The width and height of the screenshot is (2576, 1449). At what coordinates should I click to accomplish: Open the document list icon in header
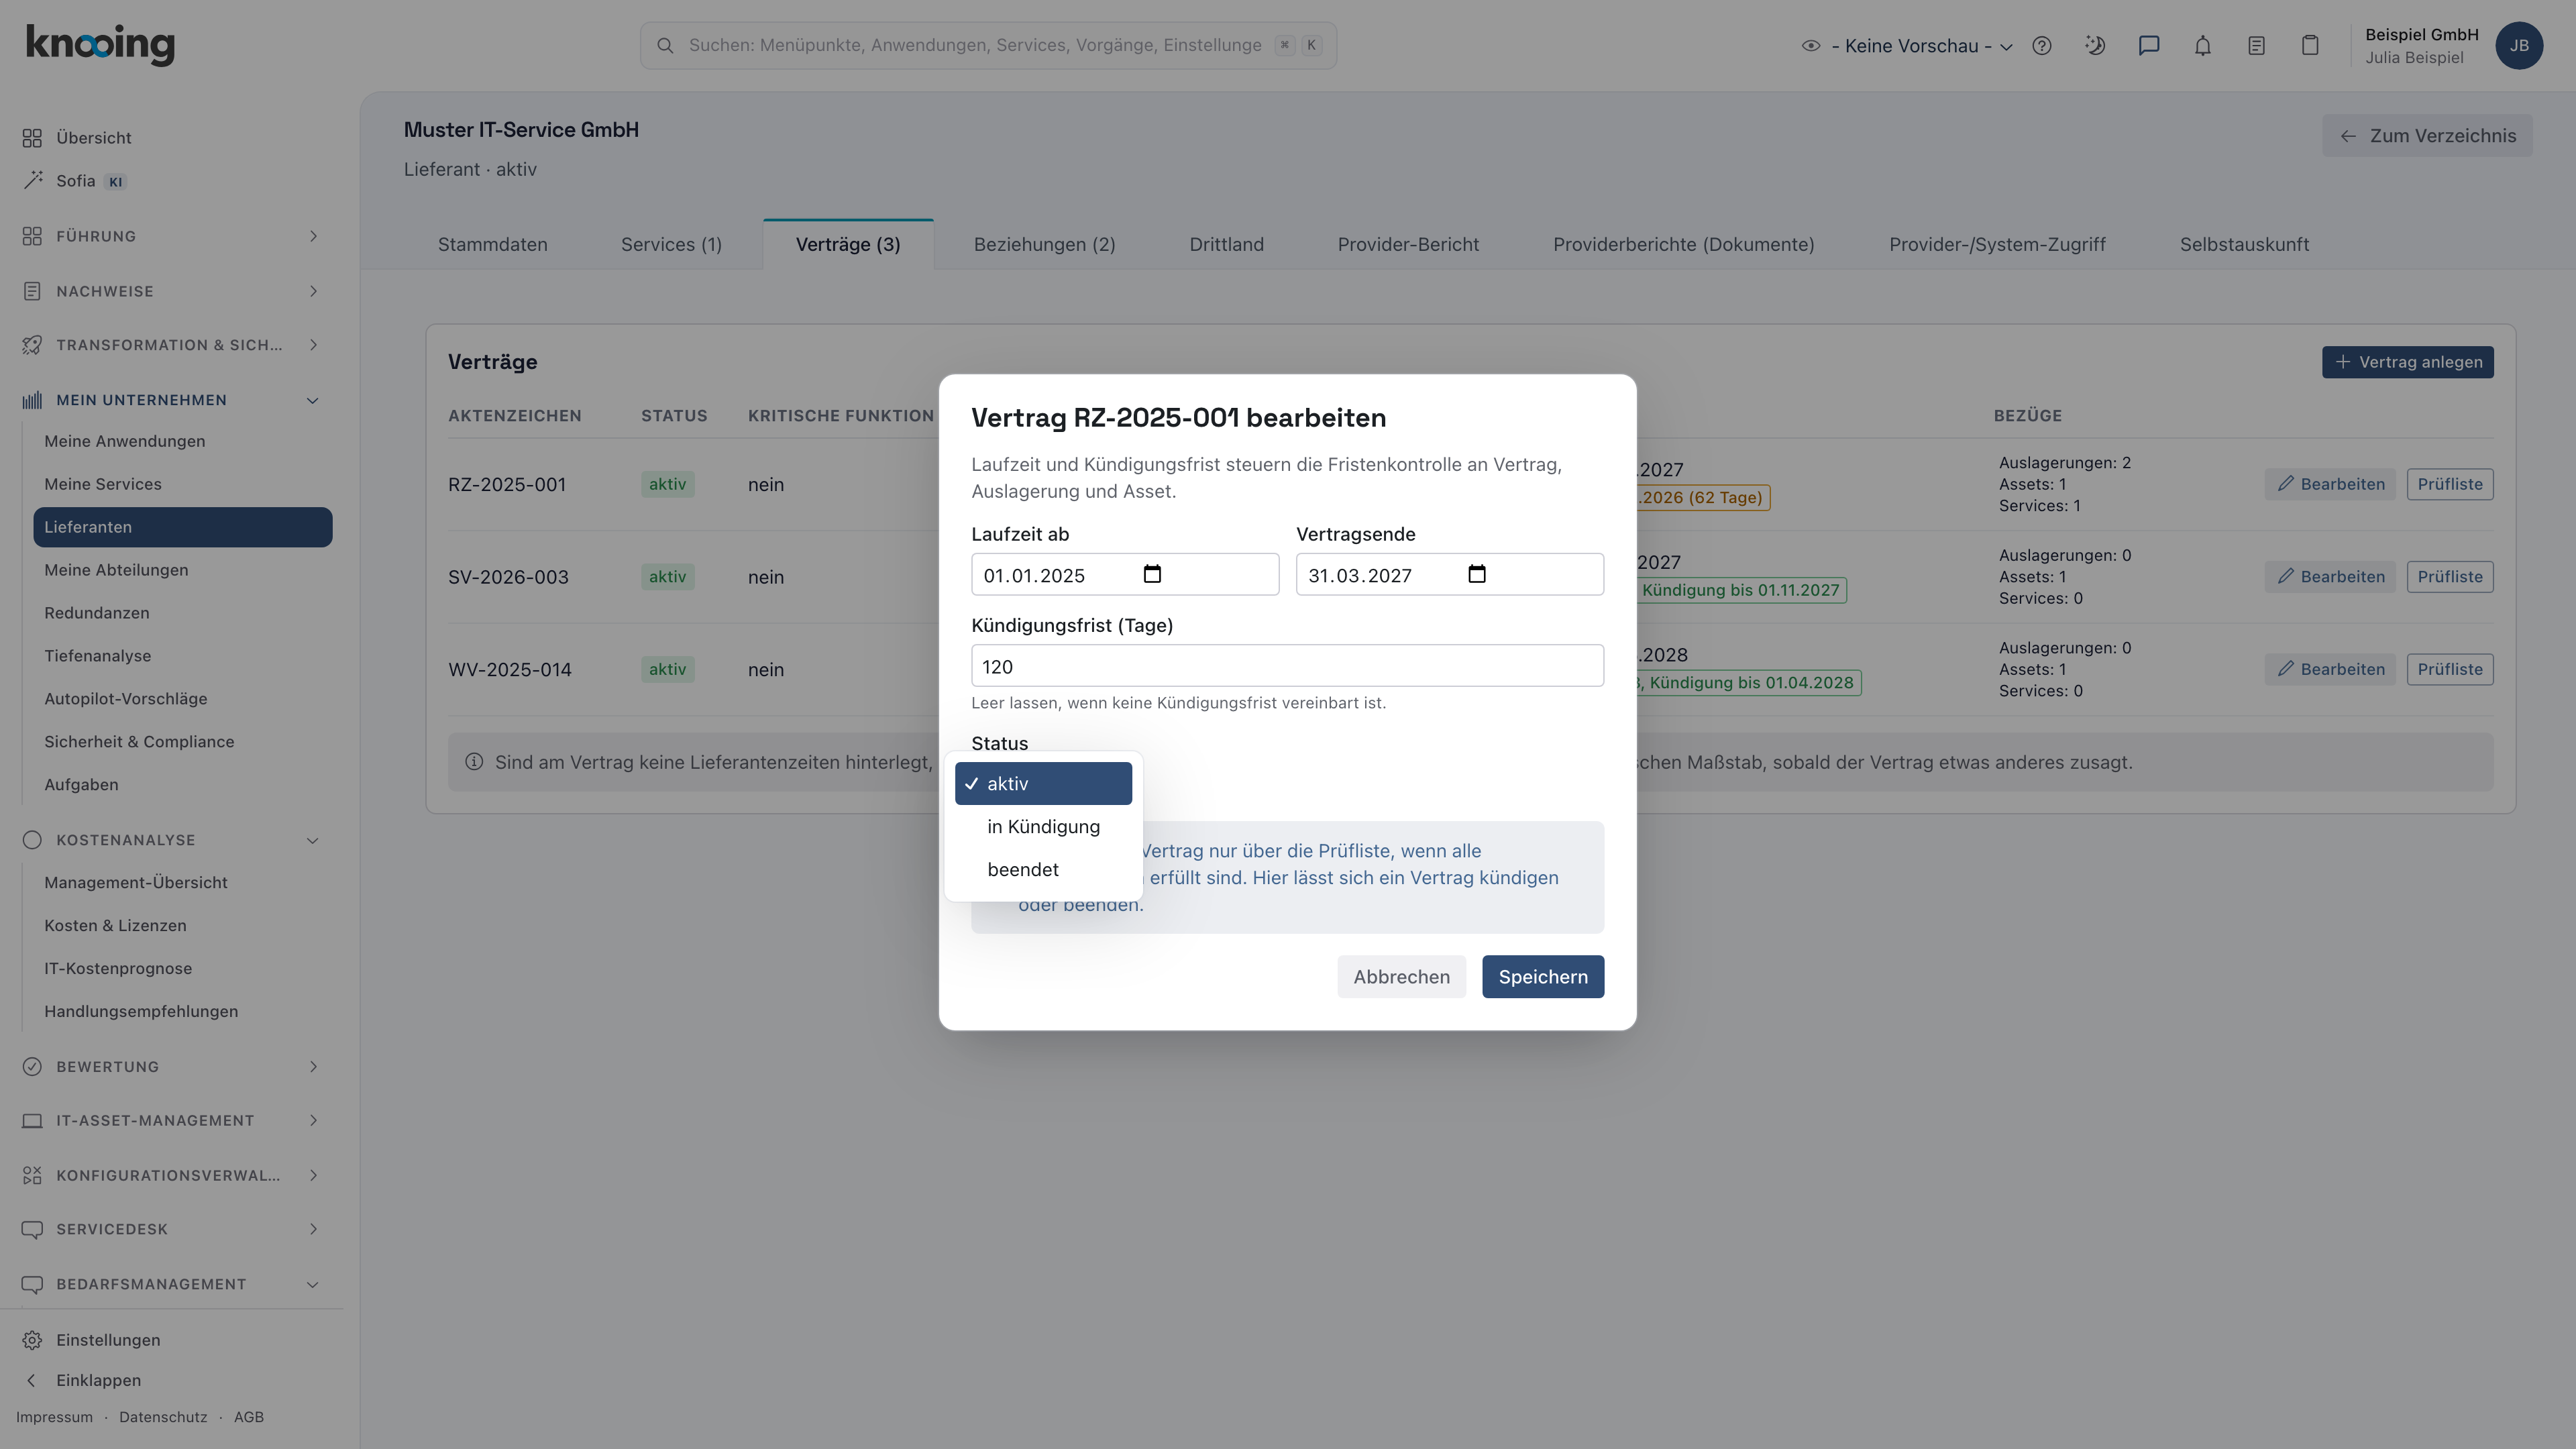coord(2256,46)
